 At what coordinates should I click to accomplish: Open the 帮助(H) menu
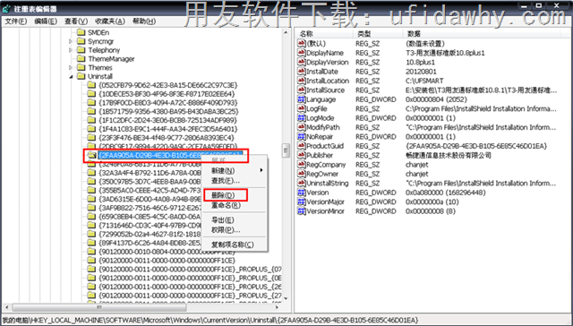pos(144,21)
